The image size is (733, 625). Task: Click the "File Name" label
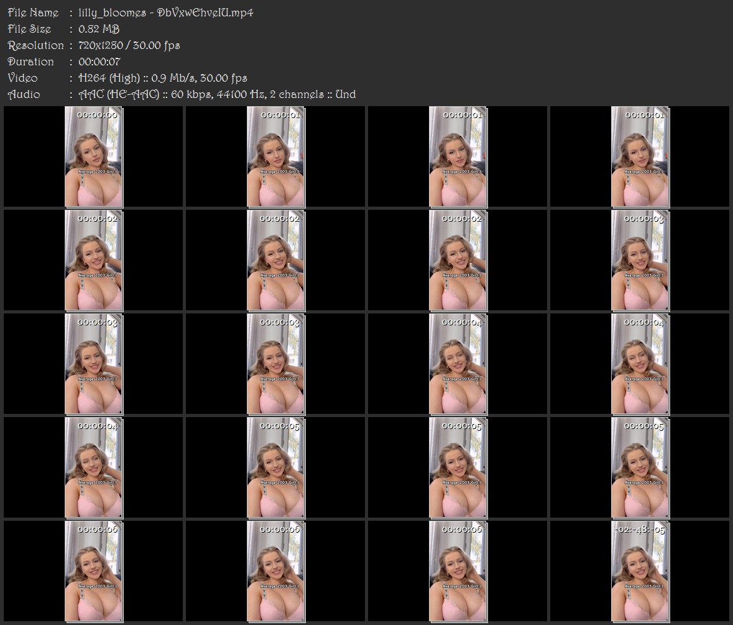coord(33,13)
